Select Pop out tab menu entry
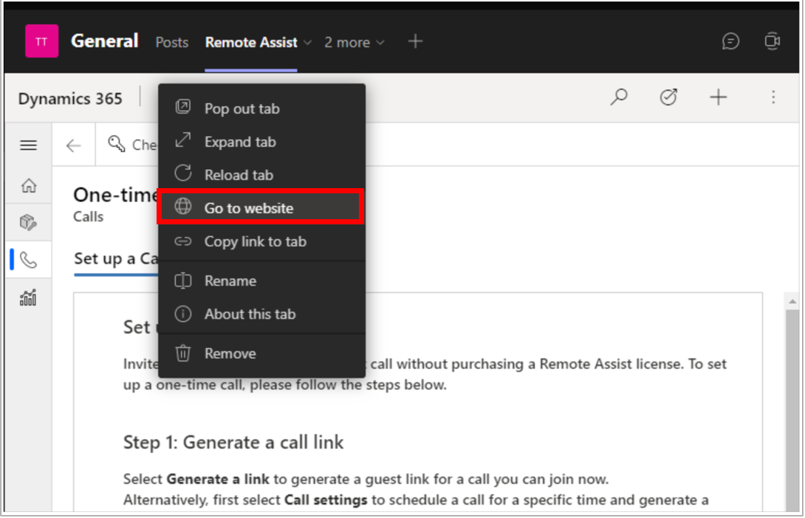The height and width of the screenshot is (518, 805). coord(262,108)
